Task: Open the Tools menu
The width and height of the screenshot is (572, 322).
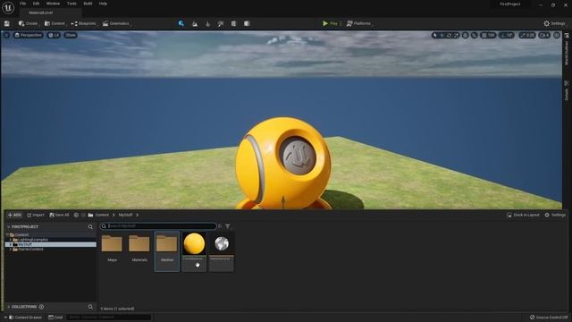Action: coord(71,4)
